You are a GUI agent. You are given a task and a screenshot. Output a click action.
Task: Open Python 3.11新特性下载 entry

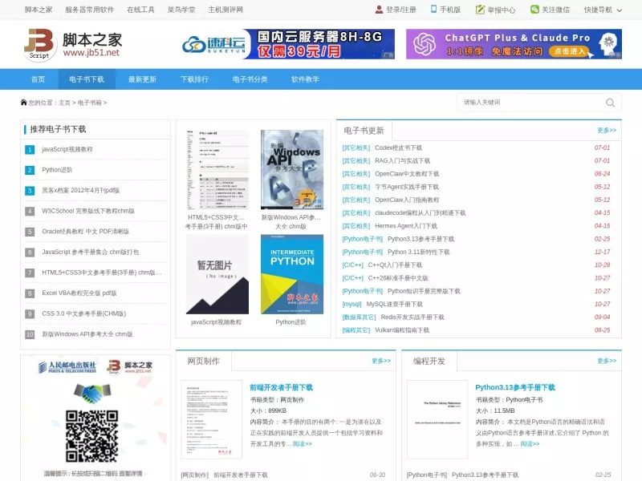pyautogui.click(x=418, y=252)
